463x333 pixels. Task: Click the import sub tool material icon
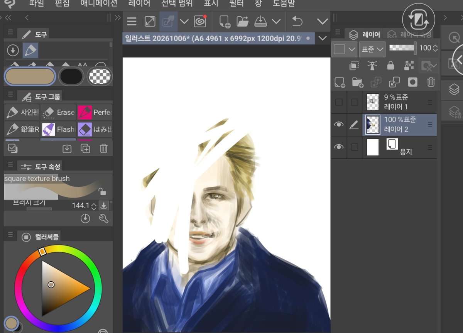67,149
